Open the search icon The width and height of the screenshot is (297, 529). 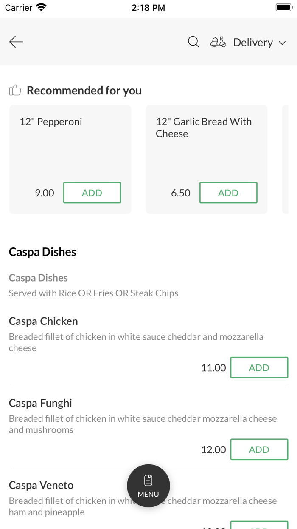[193, 42]
